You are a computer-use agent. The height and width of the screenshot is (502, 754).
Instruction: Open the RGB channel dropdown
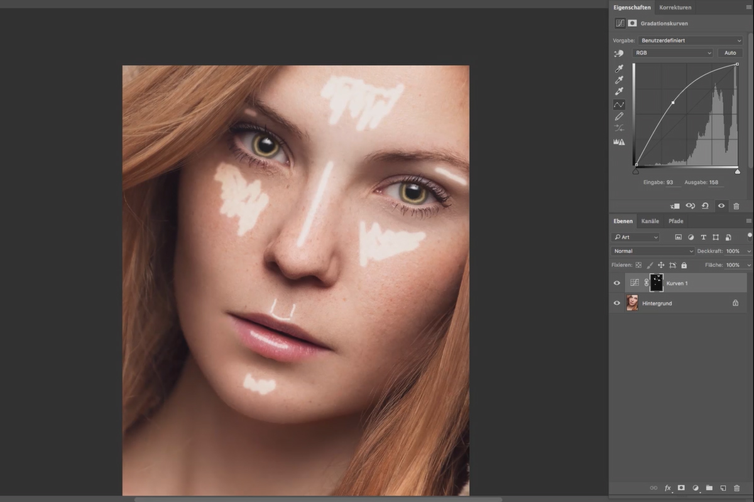tap(674, 53)
